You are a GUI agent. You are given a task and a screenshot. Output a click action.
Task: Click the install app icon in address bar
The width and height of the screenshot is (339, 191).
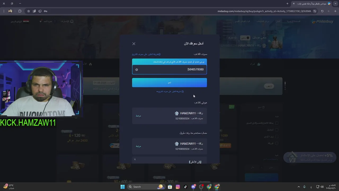click(40, 11)
